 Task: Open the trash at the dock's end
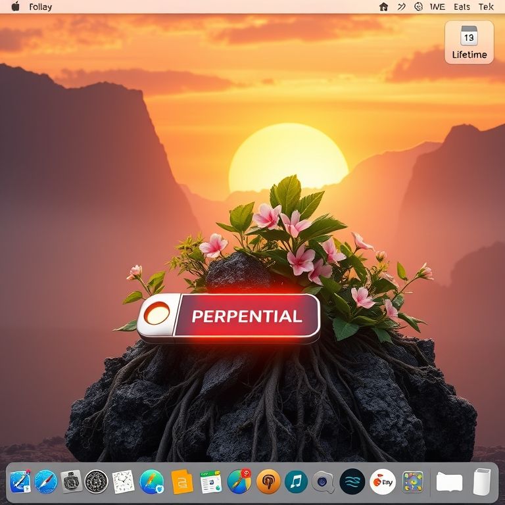[x=482, y=482]
